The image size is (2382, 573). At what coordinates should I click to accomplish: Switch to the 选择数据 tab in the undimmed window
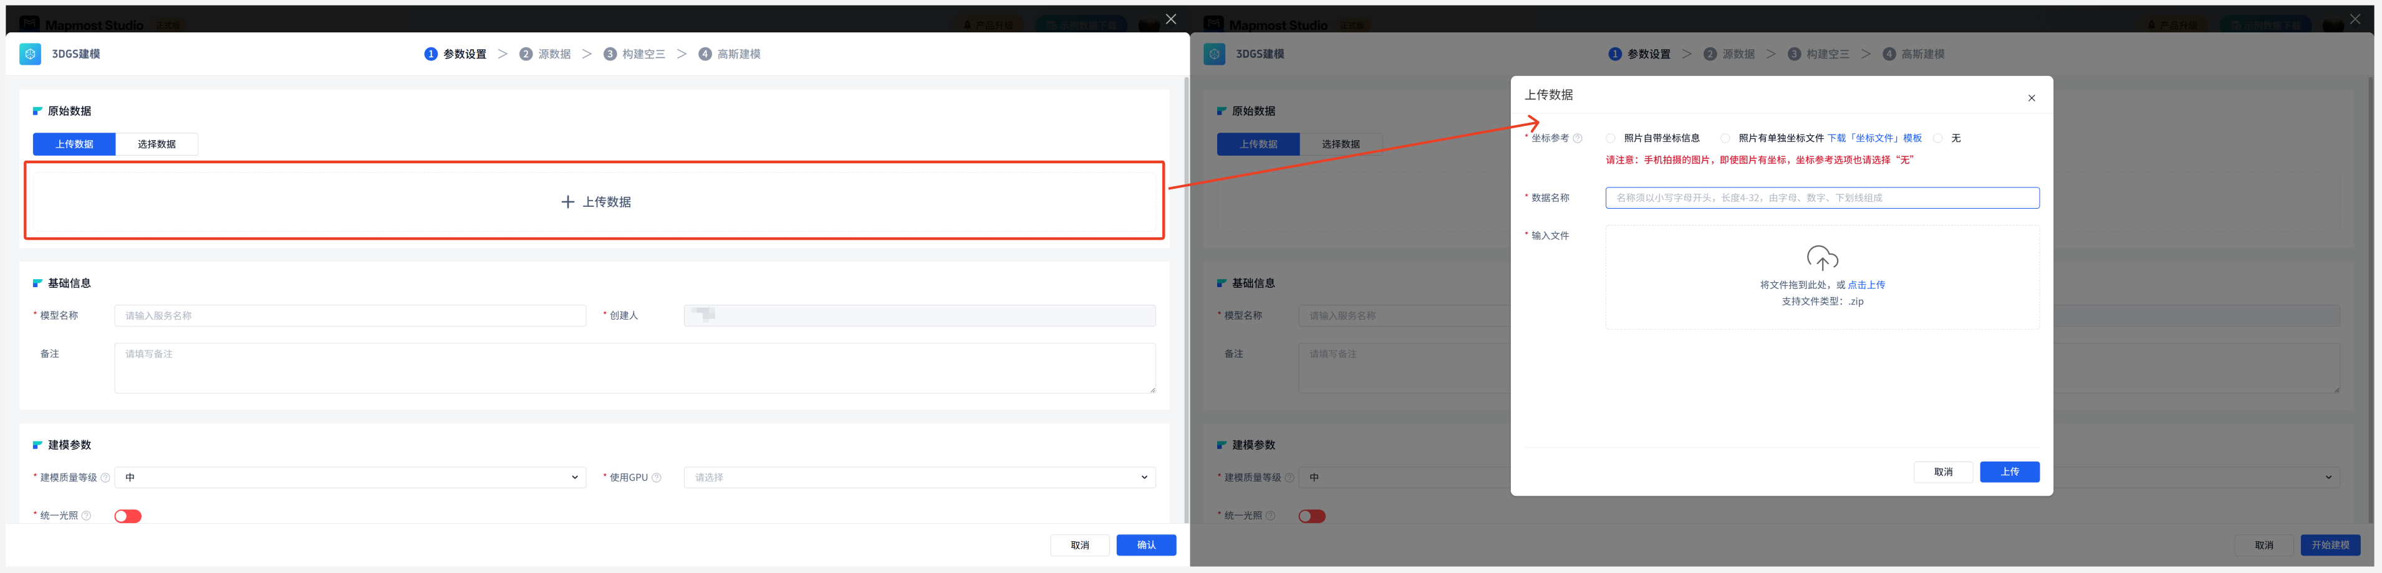pos(157,144)
